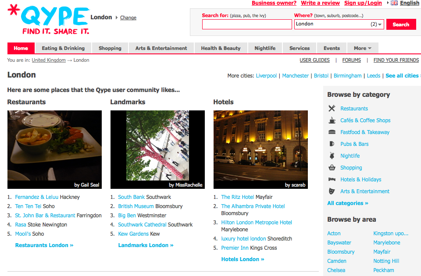Open Ten Ten Tei listing
The width and height of the screenshot is (421, 276).
pyautogui.click(x=28, y=206)
